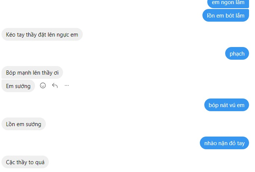Select the short blue 'phạch' message bubble
The image size is (255, 172).
coord(237,53)
